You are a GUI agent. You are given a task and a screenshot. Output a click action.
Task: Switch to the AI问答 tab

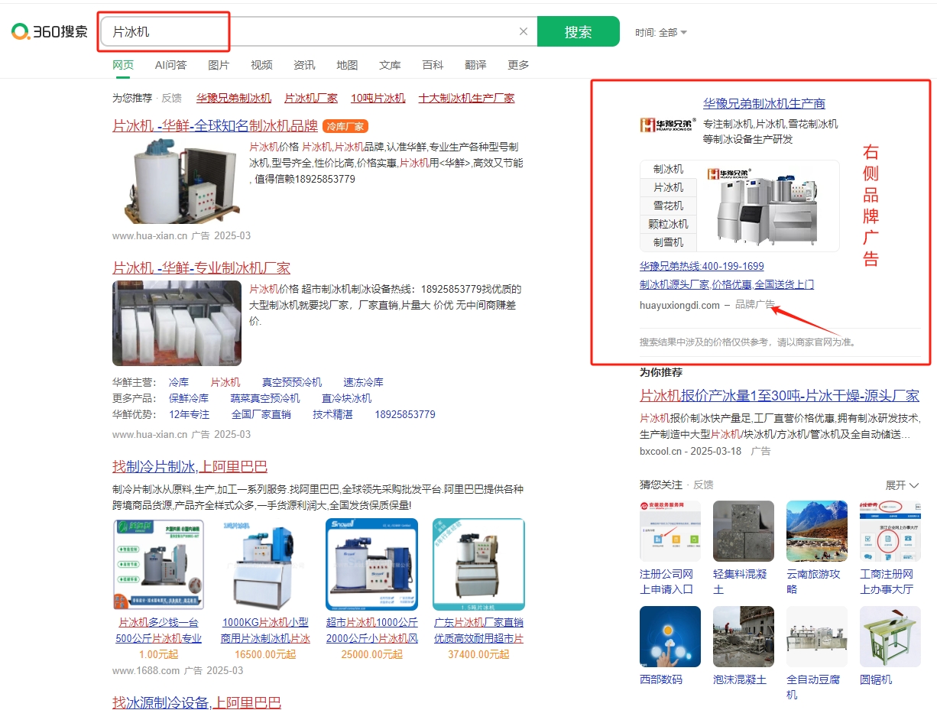170,65
